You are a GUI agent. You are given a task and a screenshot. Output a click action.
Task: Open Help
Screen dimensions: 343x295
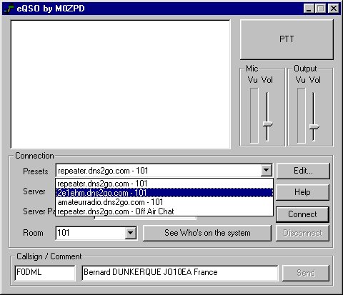pyautogui.click(x=302, y=192)
